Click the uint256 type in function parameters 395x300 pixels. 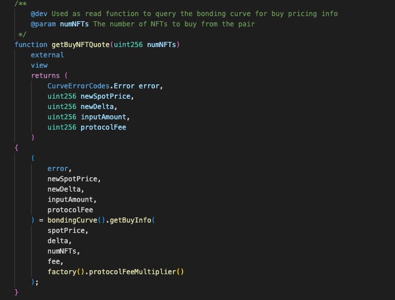[128, 45]
